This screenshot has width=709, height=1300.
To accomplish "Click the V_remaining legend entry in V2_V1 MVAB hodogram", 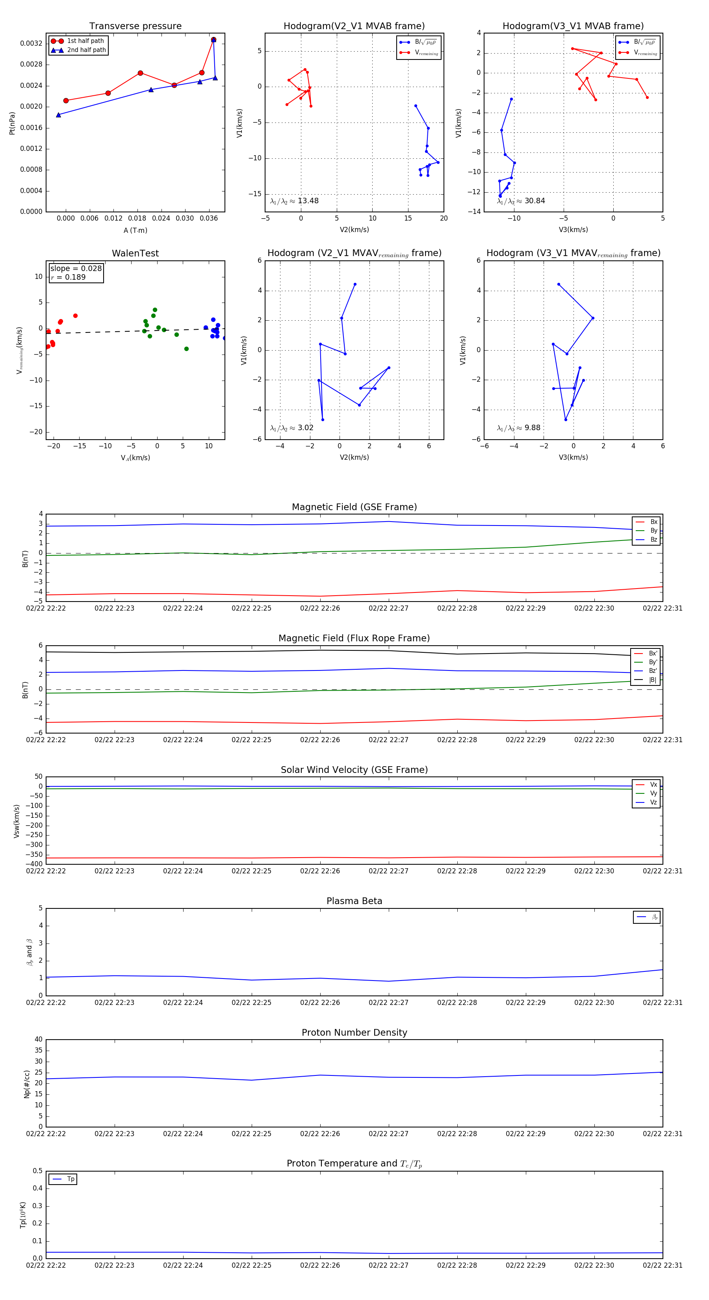I will click(x=419, y=52).
